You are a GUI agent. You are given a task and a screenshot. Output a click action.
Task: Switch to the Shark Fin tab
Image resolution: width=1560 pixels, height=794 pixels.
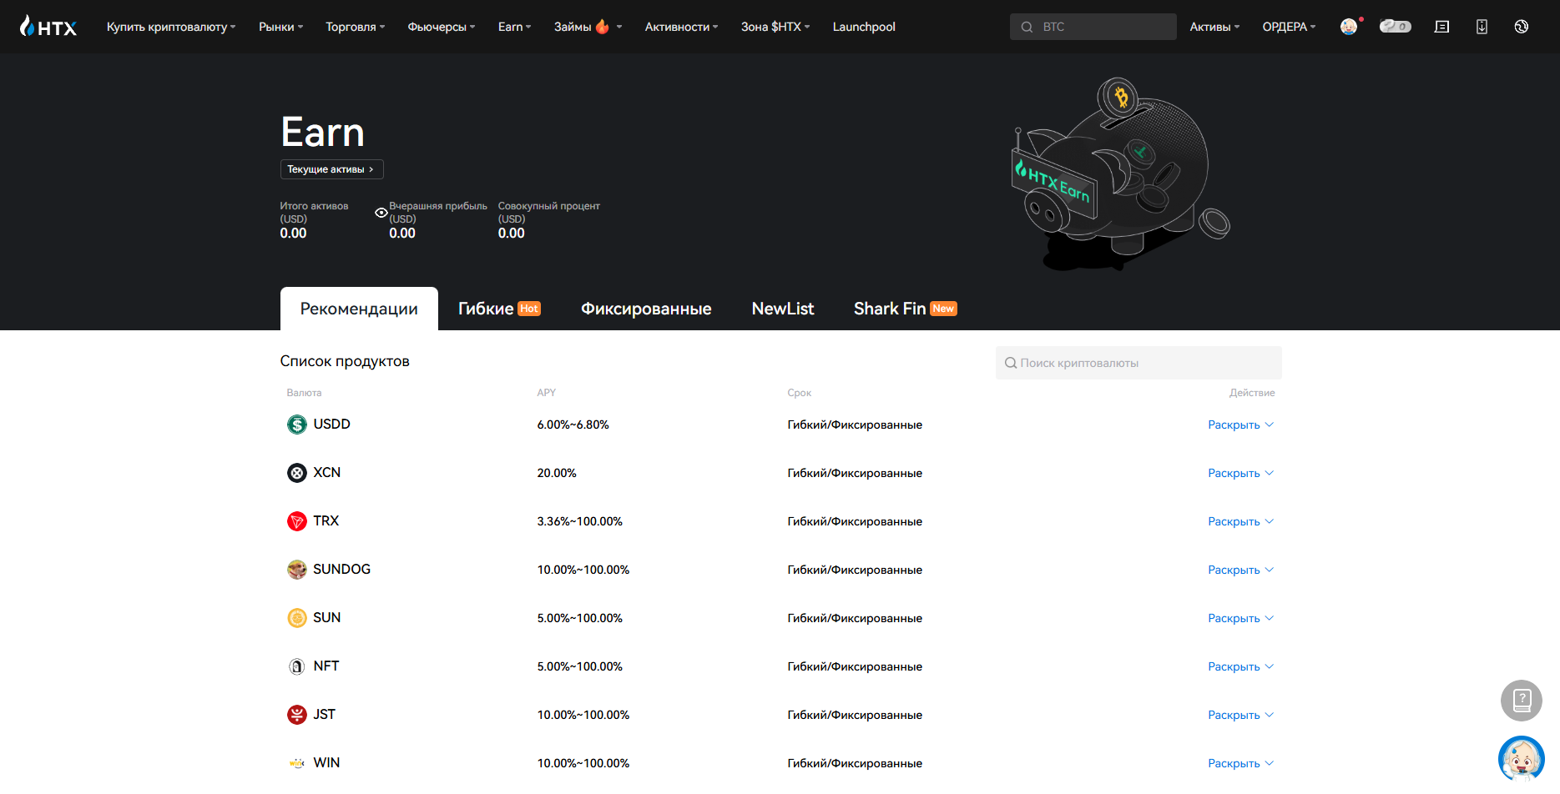coord(905,309)
